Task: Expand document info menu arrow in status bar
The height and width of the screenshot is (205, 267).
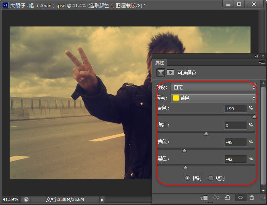Action: coord(102,199)
